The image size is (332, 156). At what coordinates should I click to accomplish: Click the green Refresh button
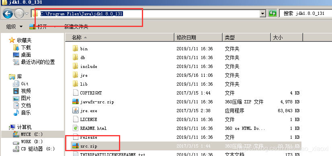(x=273, y=14)
